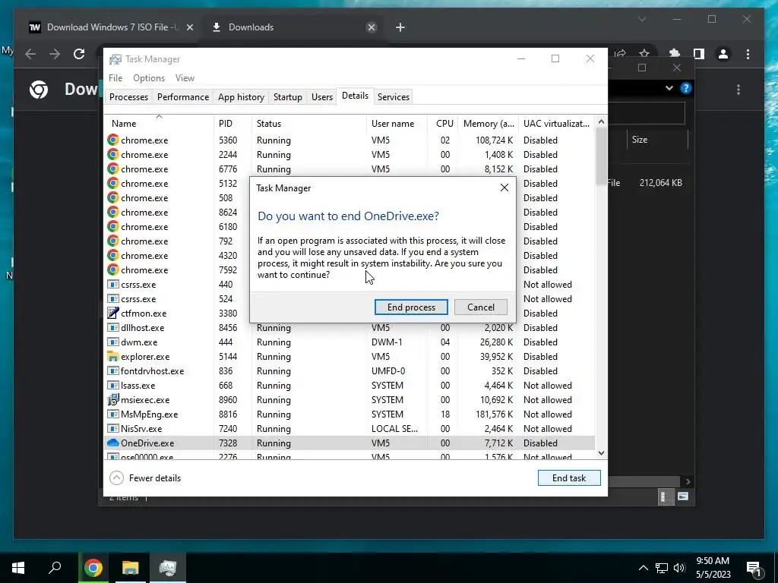Image resolution: width=778 pixels, height=583 pixels.
Task: Select chrome.exe icon with PID 5360
Action: tap(113, 140)
